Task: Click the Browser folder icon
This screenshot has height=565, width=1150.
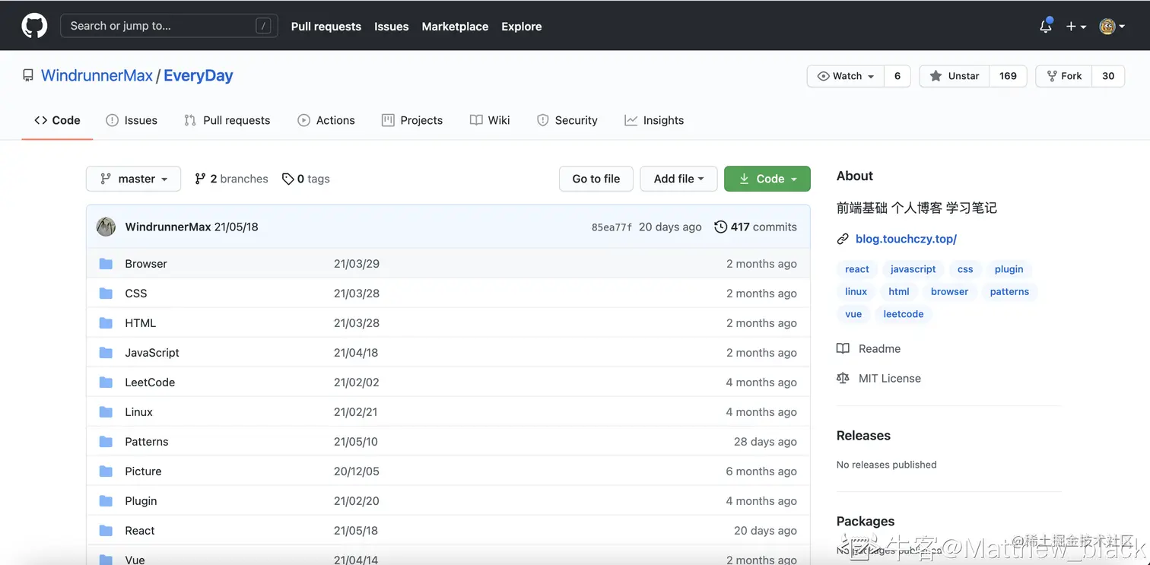Action: 106,264
